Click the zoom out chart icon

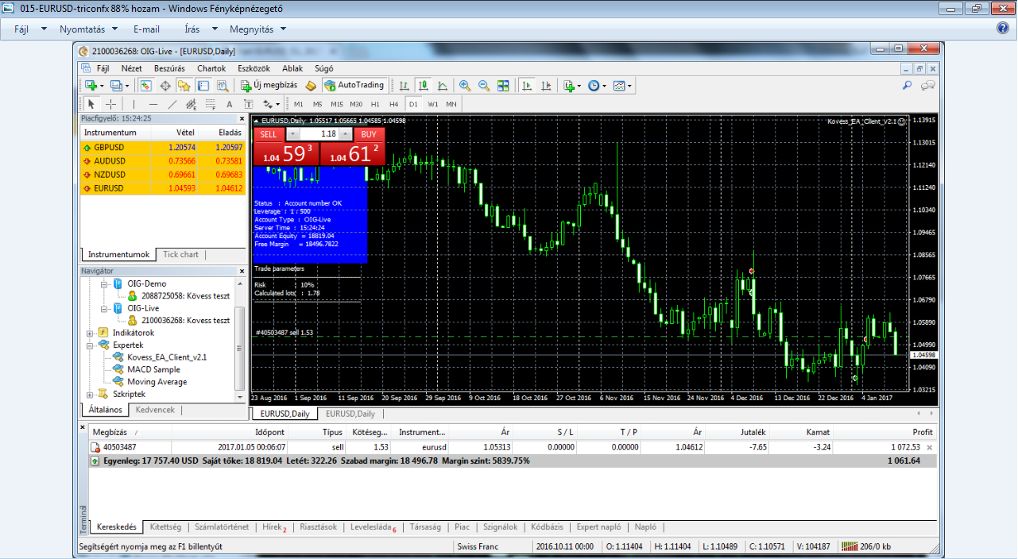(483, 86)
